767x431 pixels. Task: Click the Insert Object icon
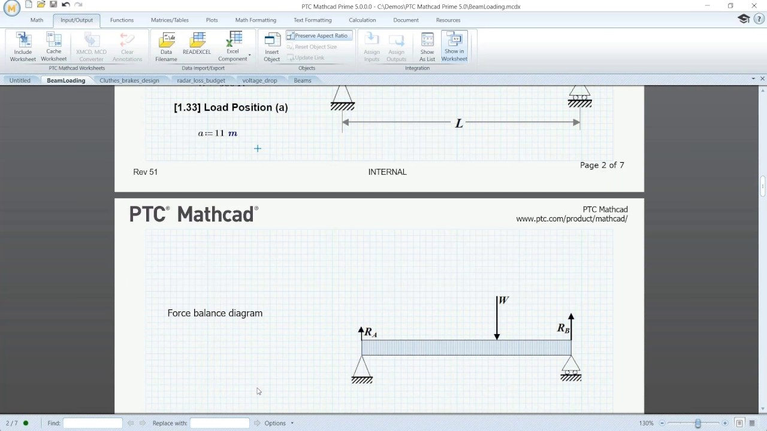point(272,41)
